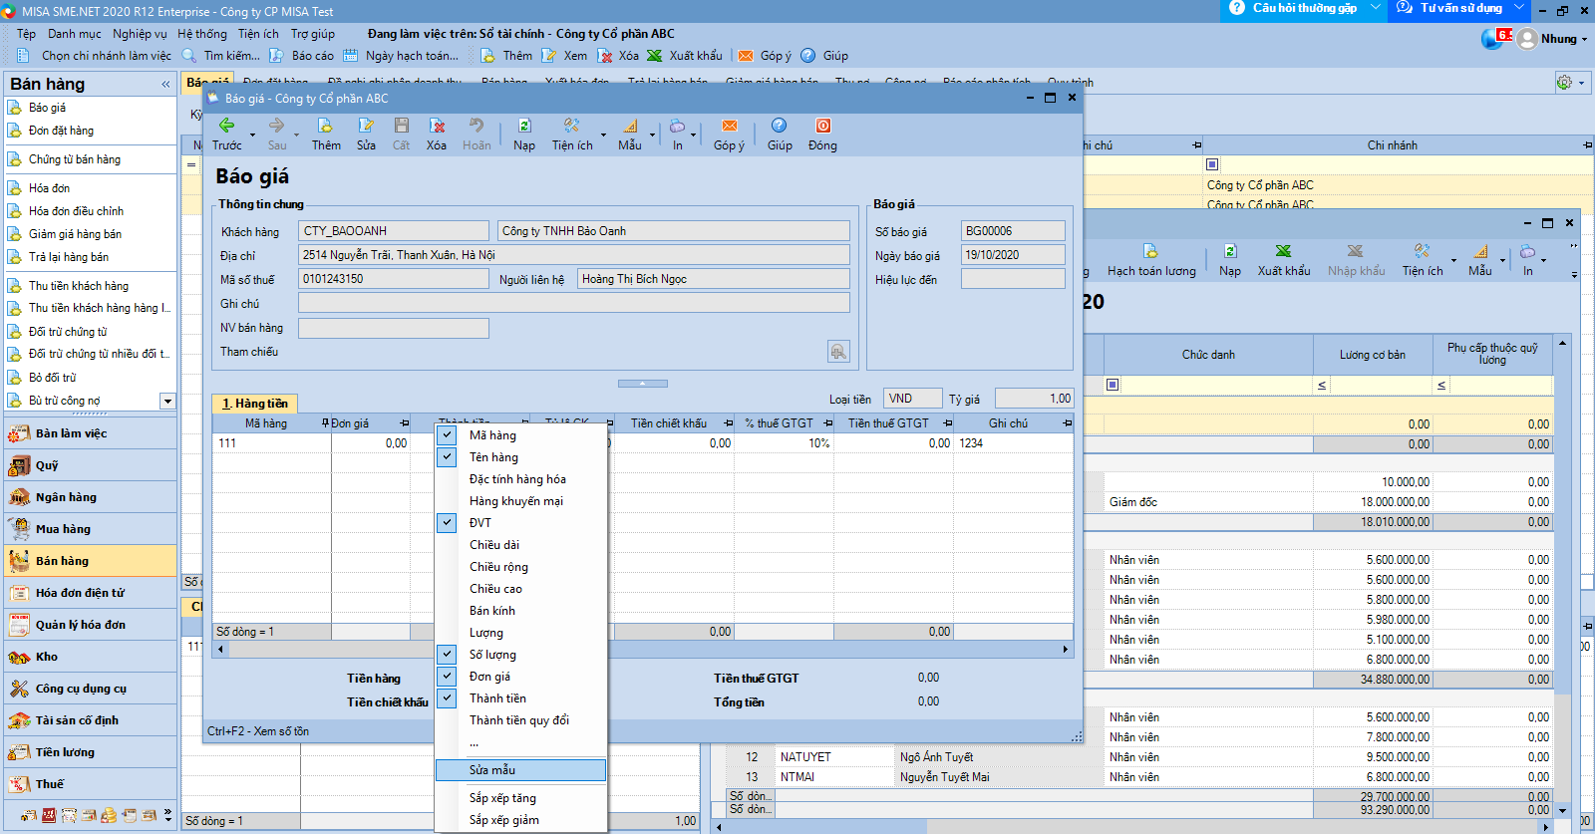Screen dimensions: 1595x834
Task: Open the Ngân hàng module
Action: point(91,497)
